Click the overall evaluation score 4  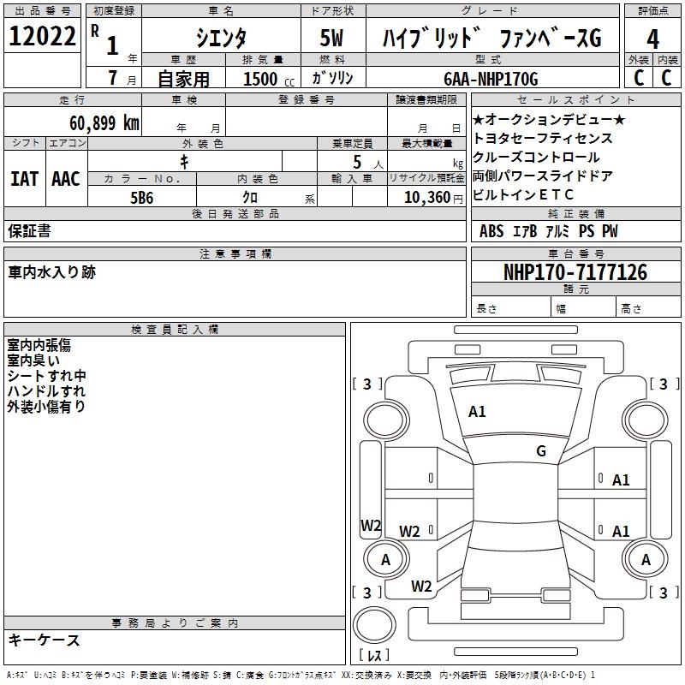point(653,39)
